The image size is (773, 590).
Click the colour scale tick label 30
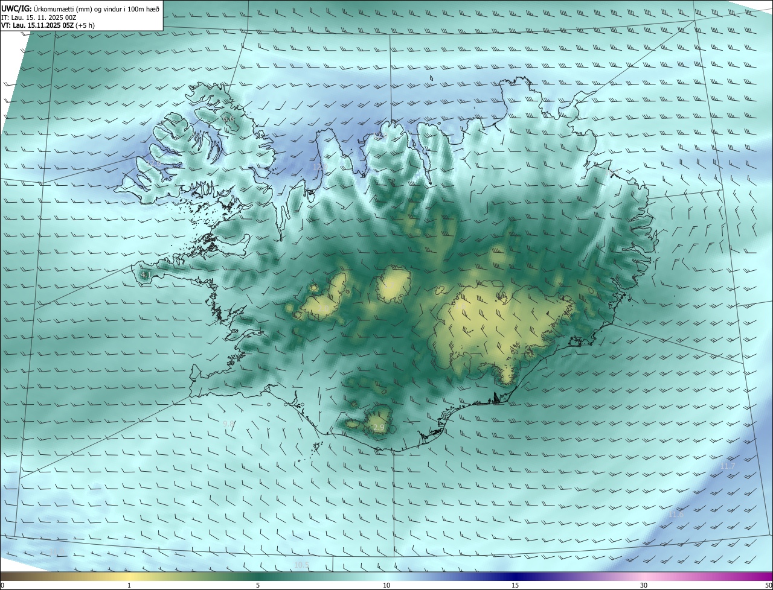click(x=644, y=585)
